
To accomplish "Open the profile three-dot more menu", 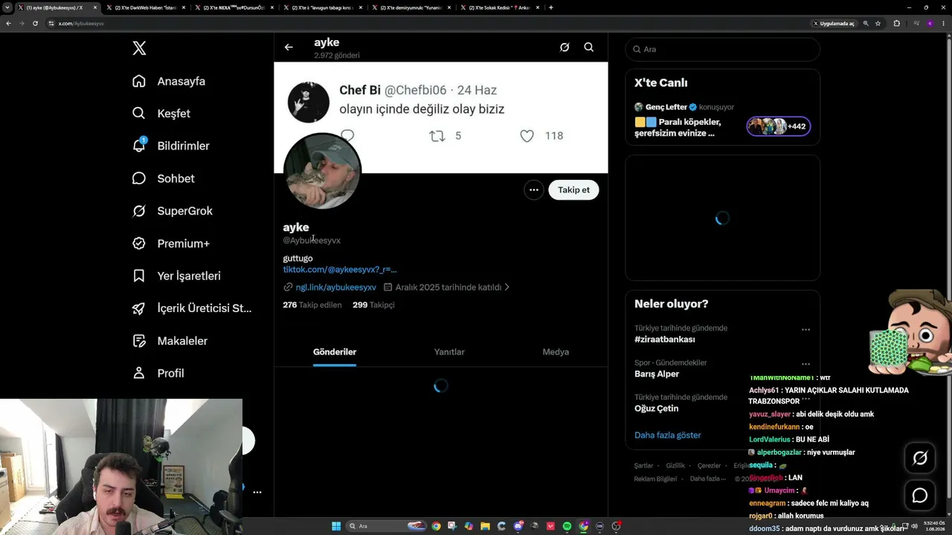I will (x=533, y=190).
